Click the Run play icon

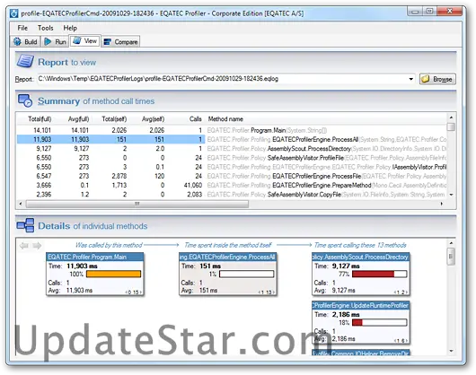click(x=48, y=41)
